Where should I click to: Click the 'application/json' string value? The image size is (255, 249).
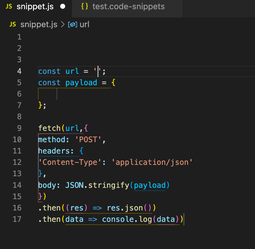[152, 162]
